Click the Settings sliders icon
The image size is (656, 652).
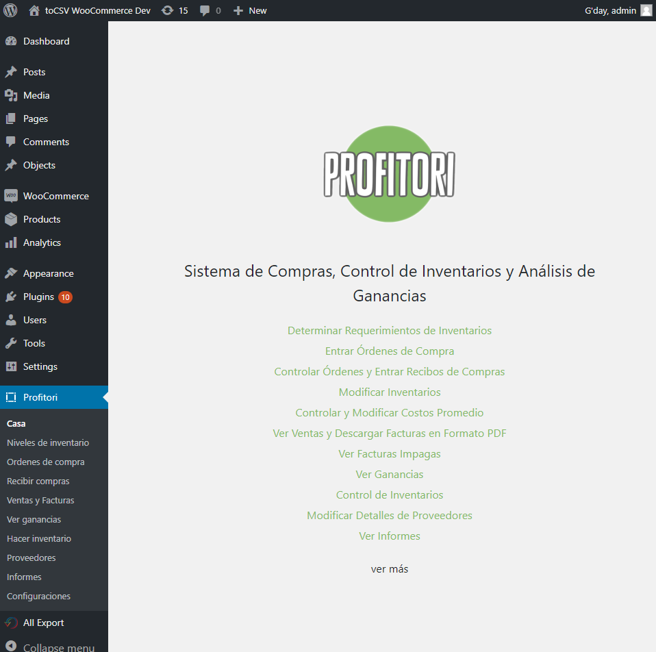11,366
